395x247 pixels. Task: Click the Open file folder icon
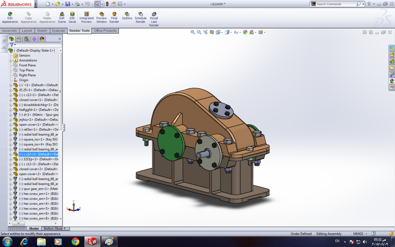(58, 4)
